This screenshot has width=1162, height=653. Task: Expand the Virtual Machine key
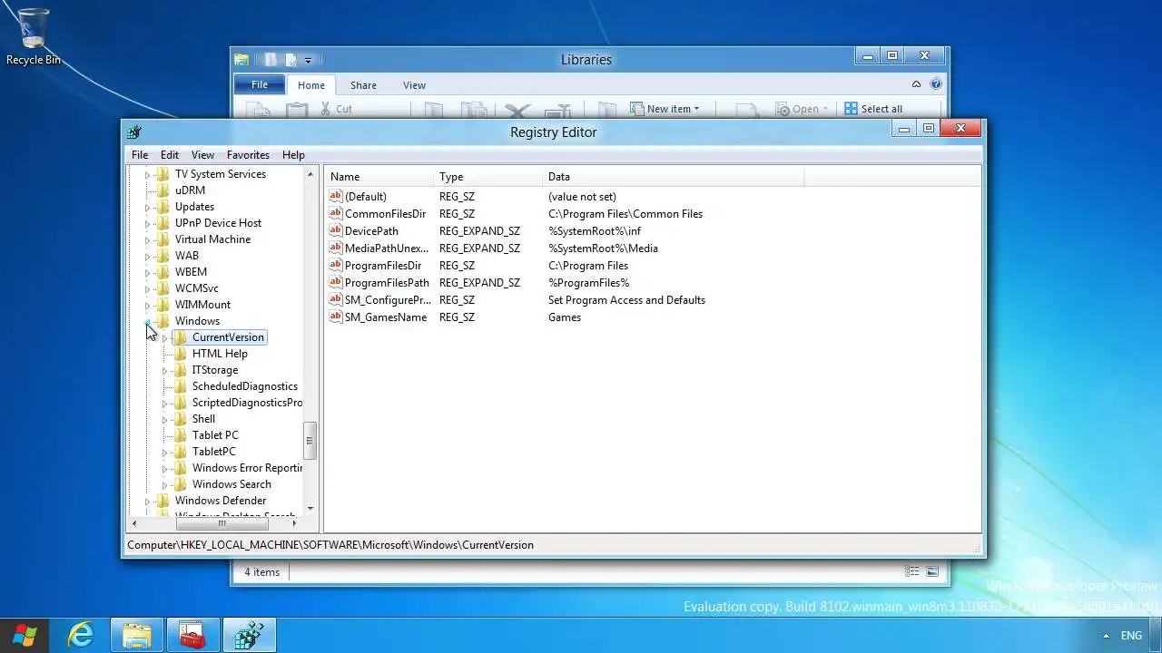click(x=148, y=239)
